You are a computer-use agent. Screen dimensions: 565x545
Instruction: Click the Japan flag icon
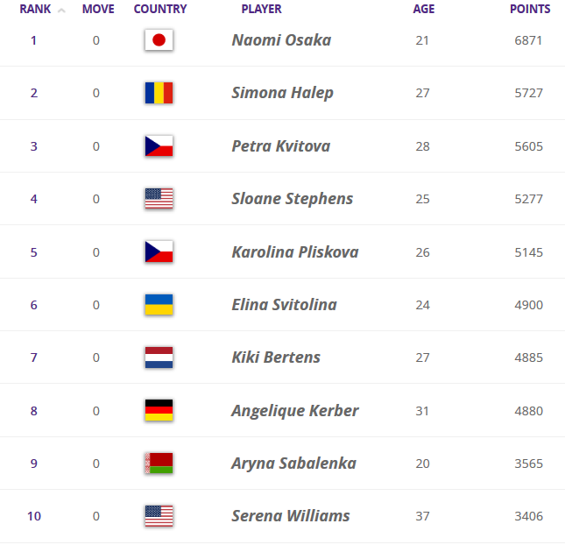coord(159,40)
